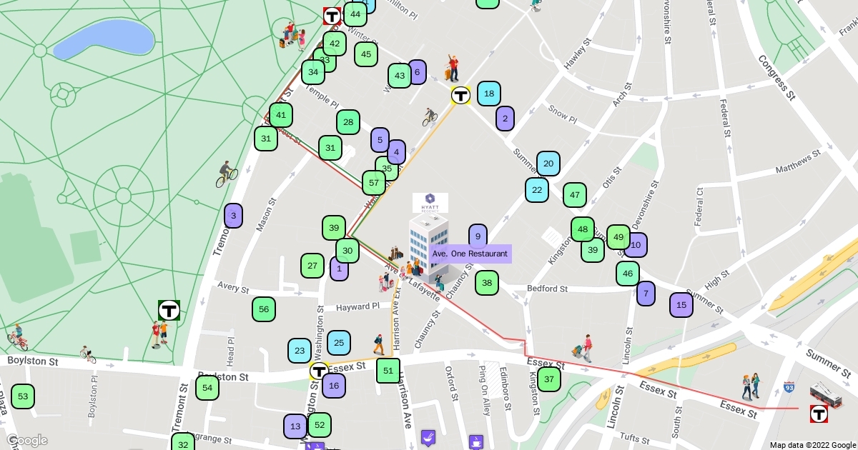Screen dimensions: 858x450
Task: Select green marker number 53
Action: click(23, 396)
